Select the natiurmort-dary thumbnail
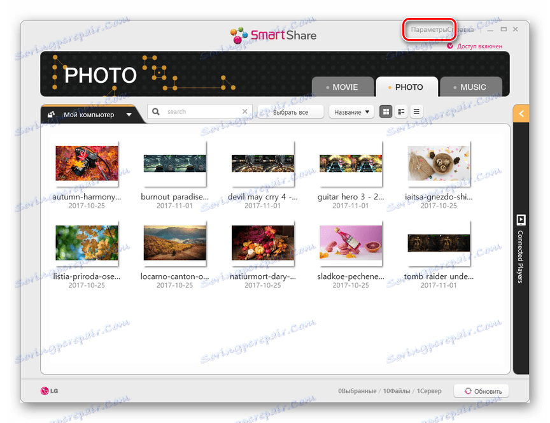Image resolution: width=550 pixels, height=423 pixels. [263, 243]
